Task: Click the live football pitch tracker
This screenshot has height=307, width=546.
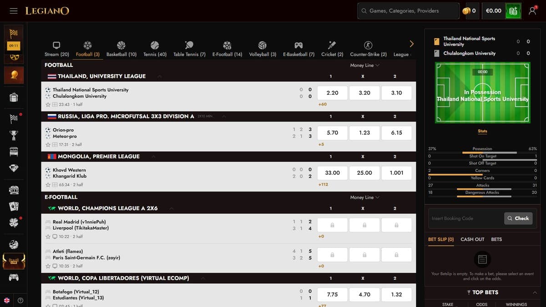Action: point(483,93)
